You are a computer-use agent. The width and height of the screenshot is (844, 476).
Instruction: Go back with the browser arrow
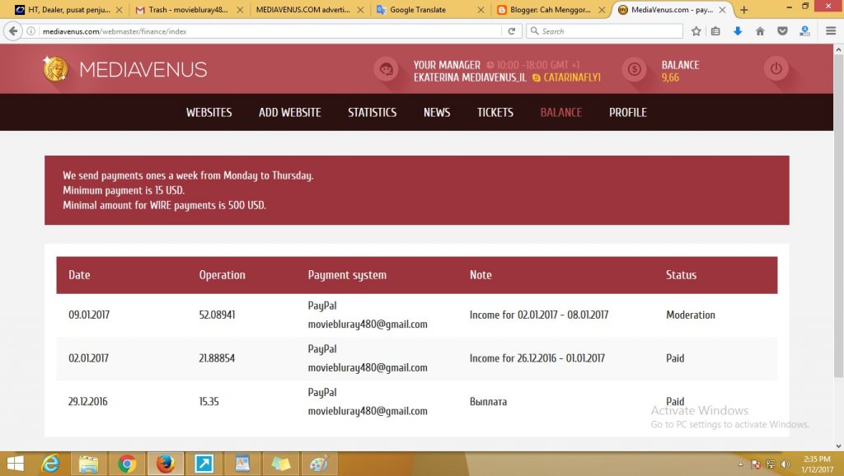(13, 31)
